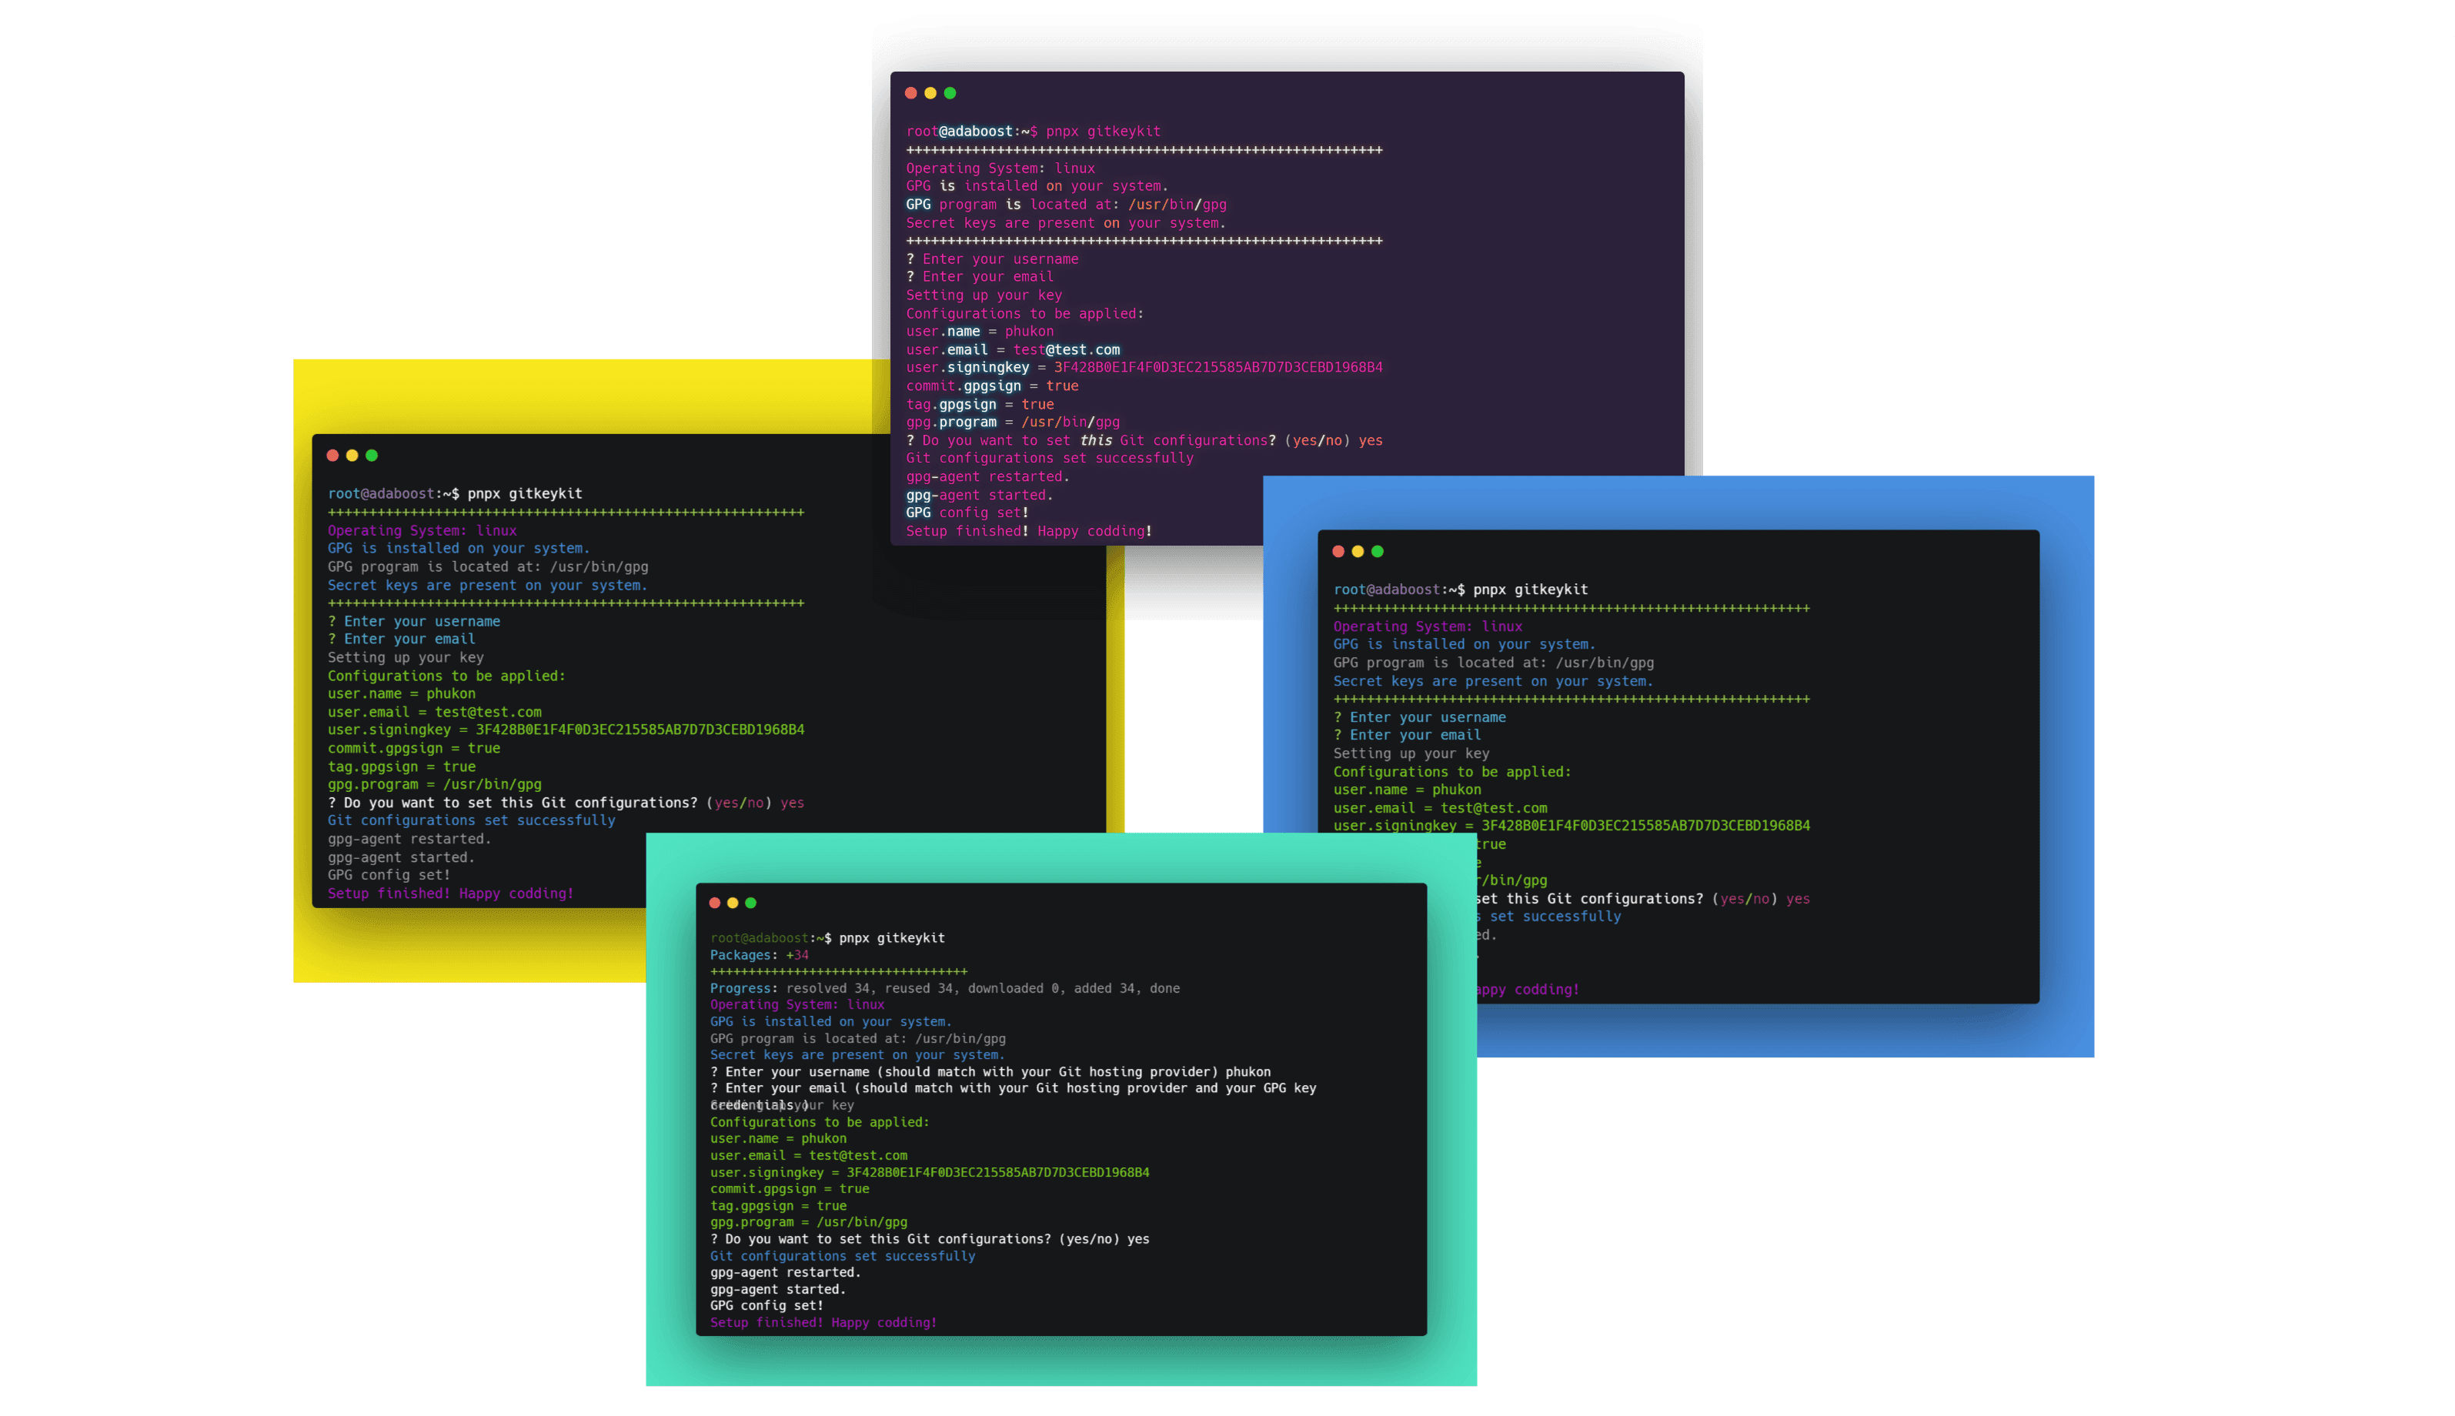Click 'pnpx gitkeykit' prompt in yellow-background terminal
This screenshot has height=1416, width=2455.
tap(455, 493)
